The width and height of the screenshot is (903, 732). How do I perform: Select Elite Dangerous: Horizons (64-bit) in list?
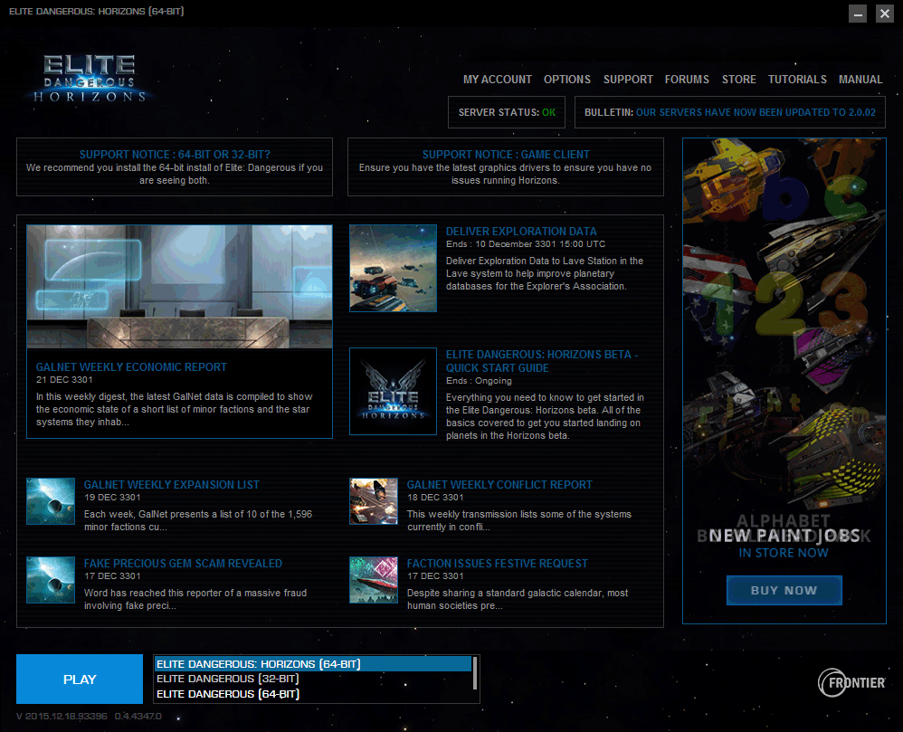[313, 664]
